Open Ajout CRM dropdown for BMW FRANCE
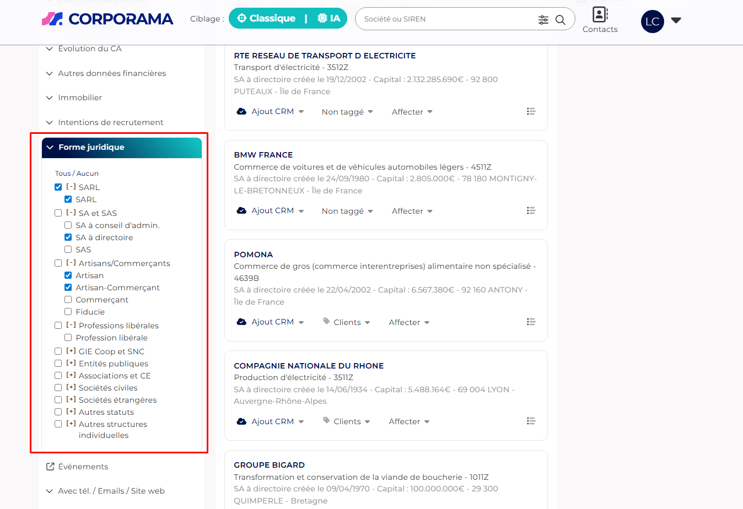This screenshot has width=743, height=509. (271, 210)
